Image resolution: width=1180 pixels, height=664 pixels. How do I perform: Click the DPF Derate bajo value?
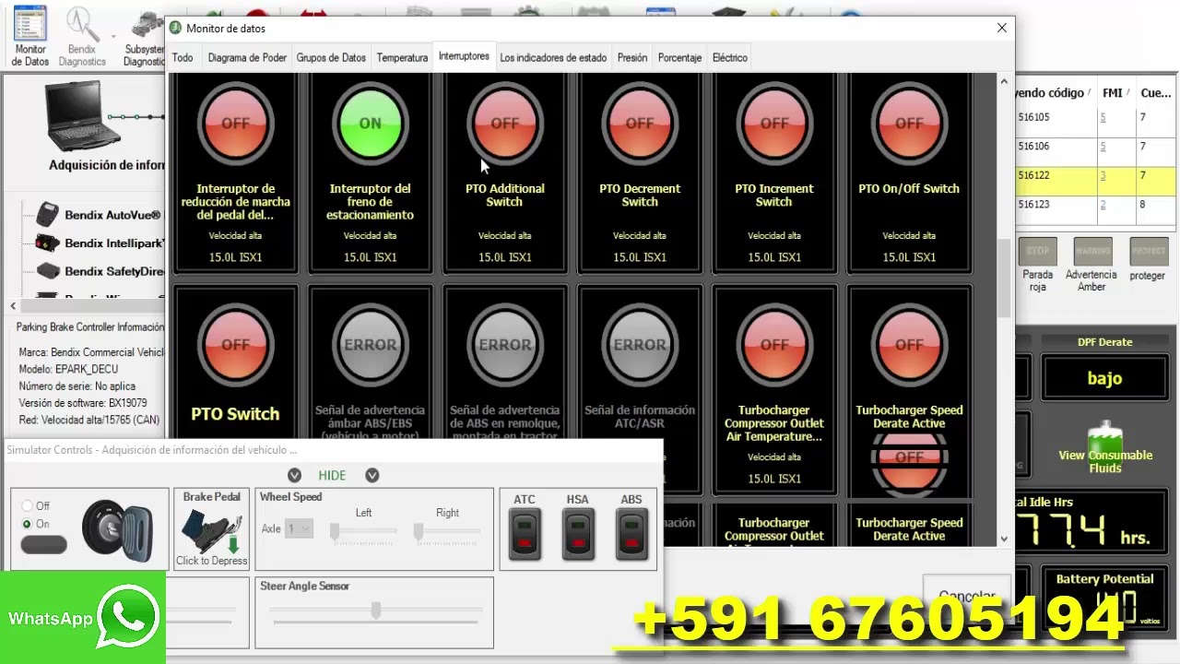tap(1104, 378)
